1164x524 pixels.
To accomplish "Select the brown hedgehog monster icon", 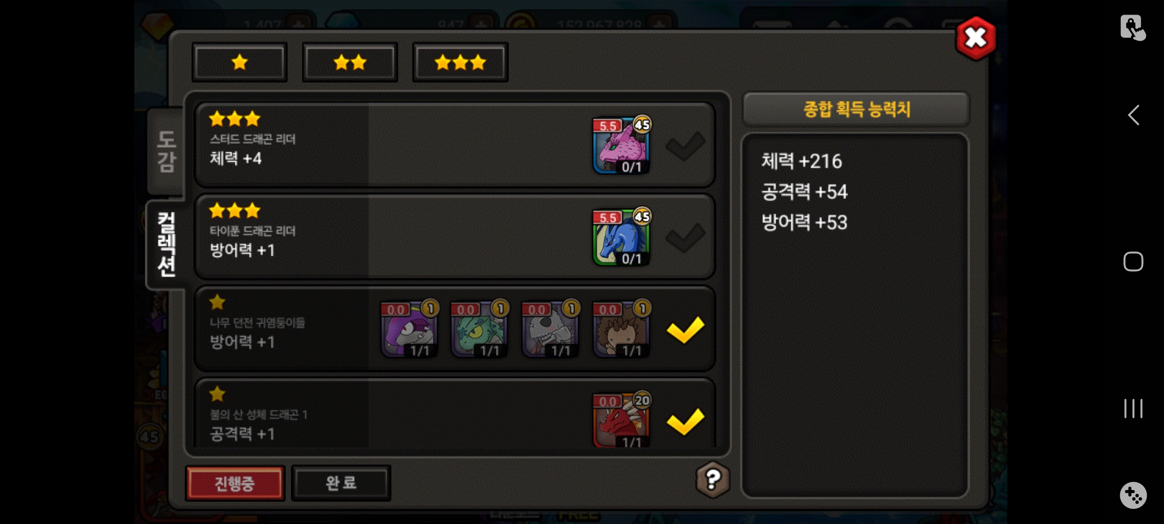I will [621, 328].
